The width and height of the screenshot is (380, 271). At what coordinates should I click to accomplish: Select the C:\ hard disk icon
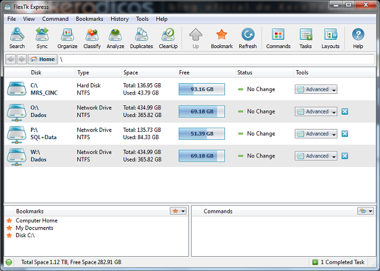[x=17, y=89]
